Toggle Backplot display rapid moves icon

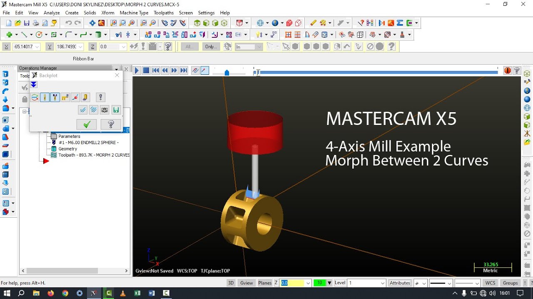click(x=65, y=97)
